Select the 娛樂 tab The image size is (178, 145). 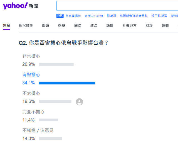[62, 26]
